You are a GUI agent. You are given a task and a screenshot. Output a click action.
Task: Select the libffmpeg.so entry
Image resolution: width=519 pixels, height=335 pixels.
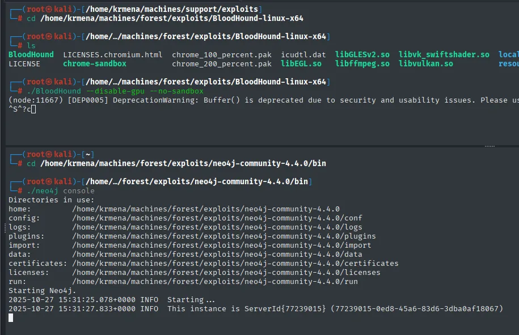(362, 63)
